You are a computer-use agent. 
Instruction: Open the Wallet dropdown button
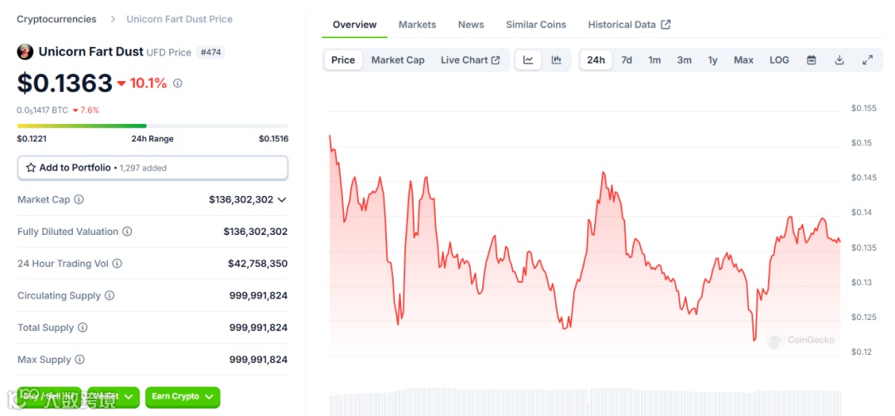(114, 397)
